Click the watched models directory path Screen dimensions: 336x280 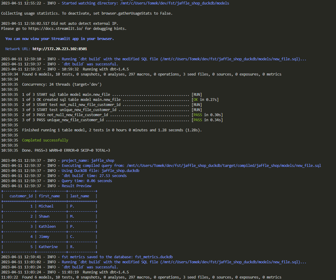pyautogui.click(x=175, y=3)
